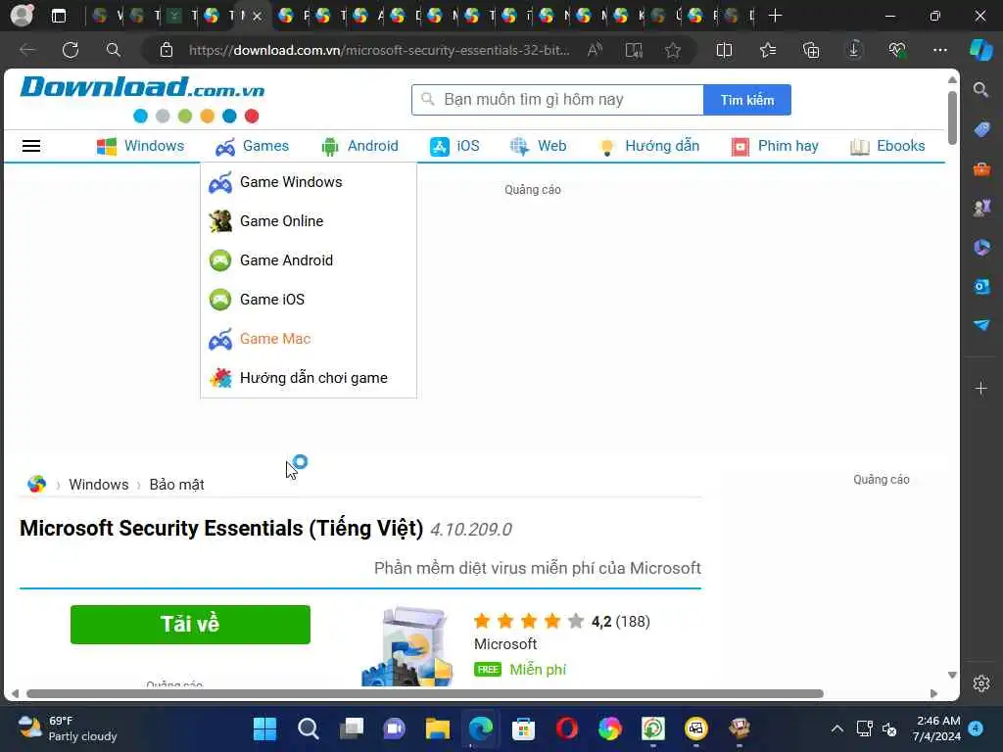Click the green Tải về button
This screenshot has height=752, width=1003.
coord(190,624)
